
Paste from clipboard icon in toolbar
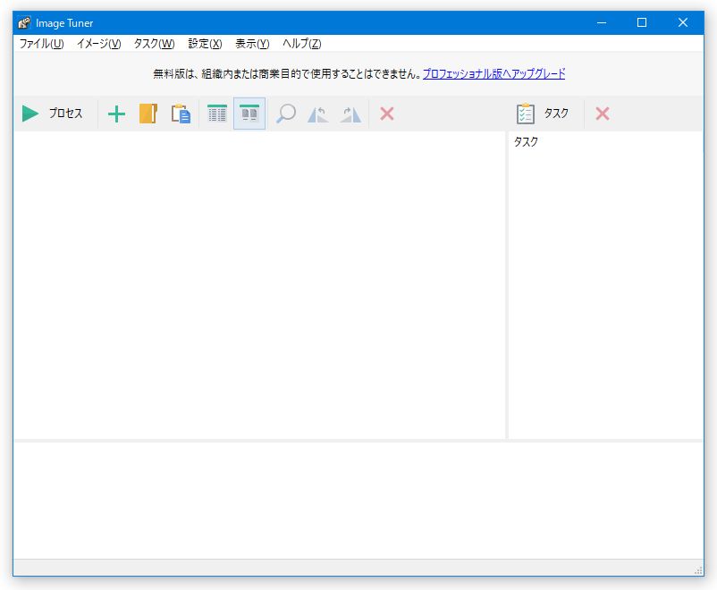[x=181, y=114]
